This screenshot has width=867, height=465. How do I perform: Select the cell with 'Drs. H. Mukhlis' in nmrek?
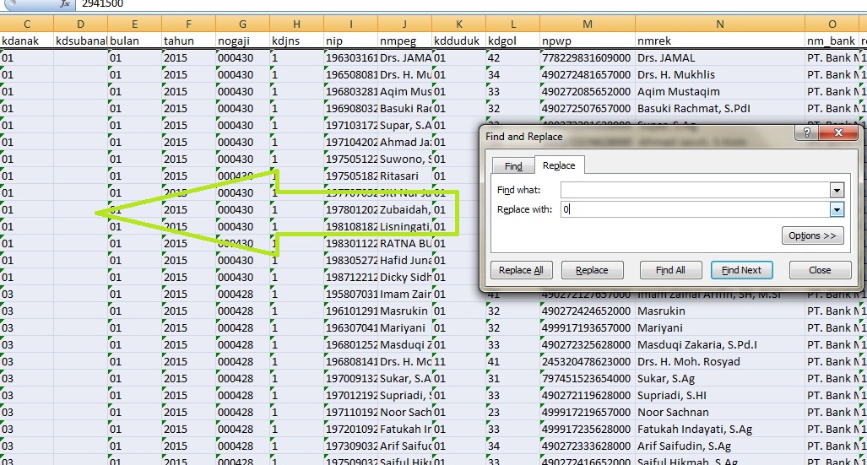coord(720,74)
